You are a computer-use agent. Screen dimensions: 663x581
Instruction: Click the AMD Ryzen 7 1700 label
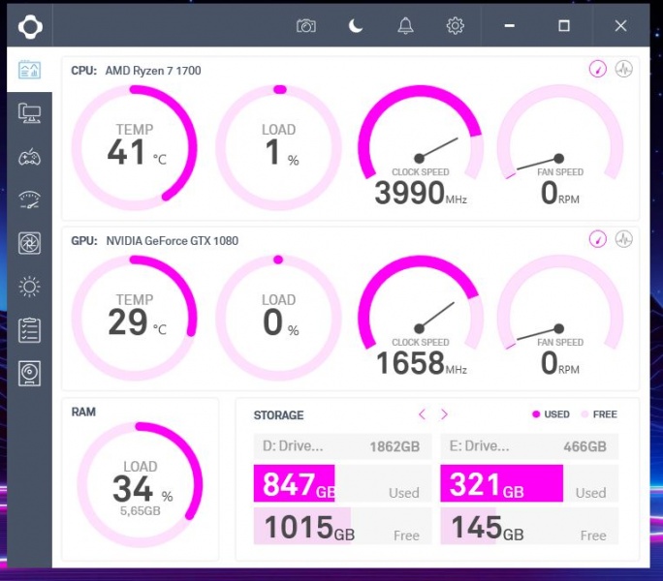tap(153, 71)
